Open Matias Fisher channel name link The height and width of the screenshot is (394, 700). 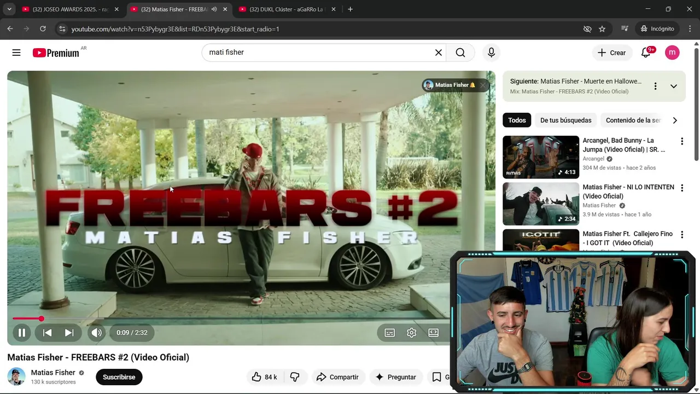point(53,373)
